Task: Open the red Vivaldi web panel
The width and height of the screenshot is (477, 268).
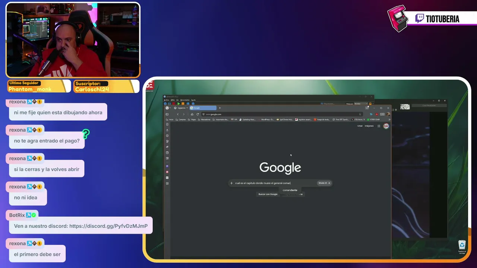Action: [x=167, y=172]
